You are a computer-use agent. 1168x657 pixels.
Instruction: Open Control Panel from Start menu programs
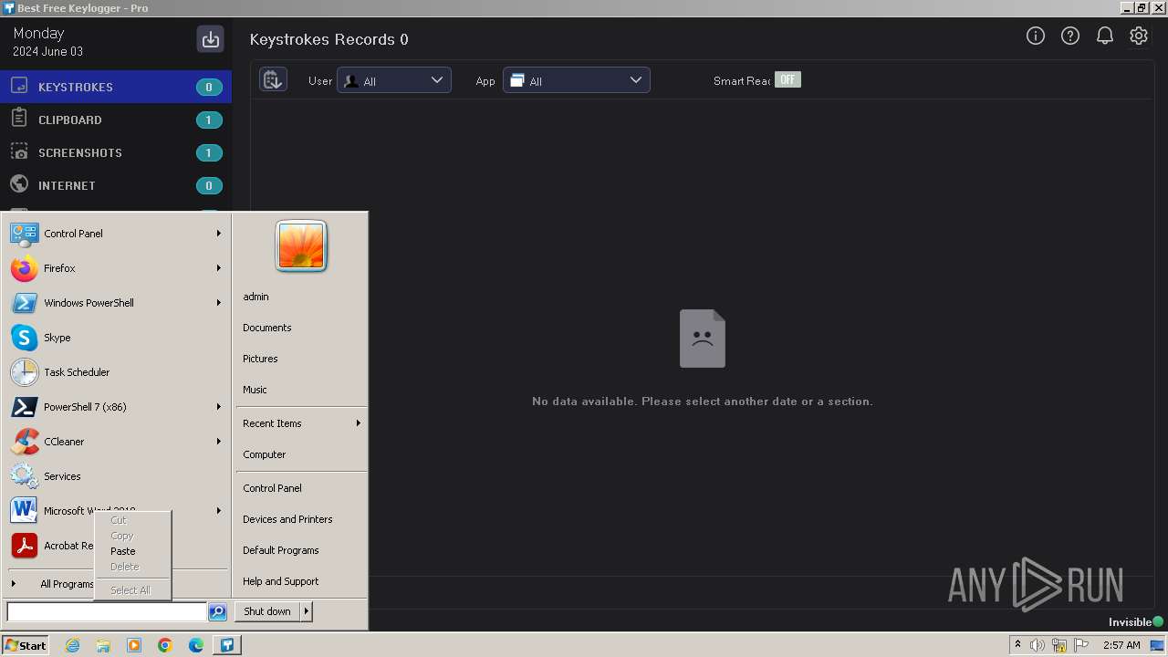[116, 234]
